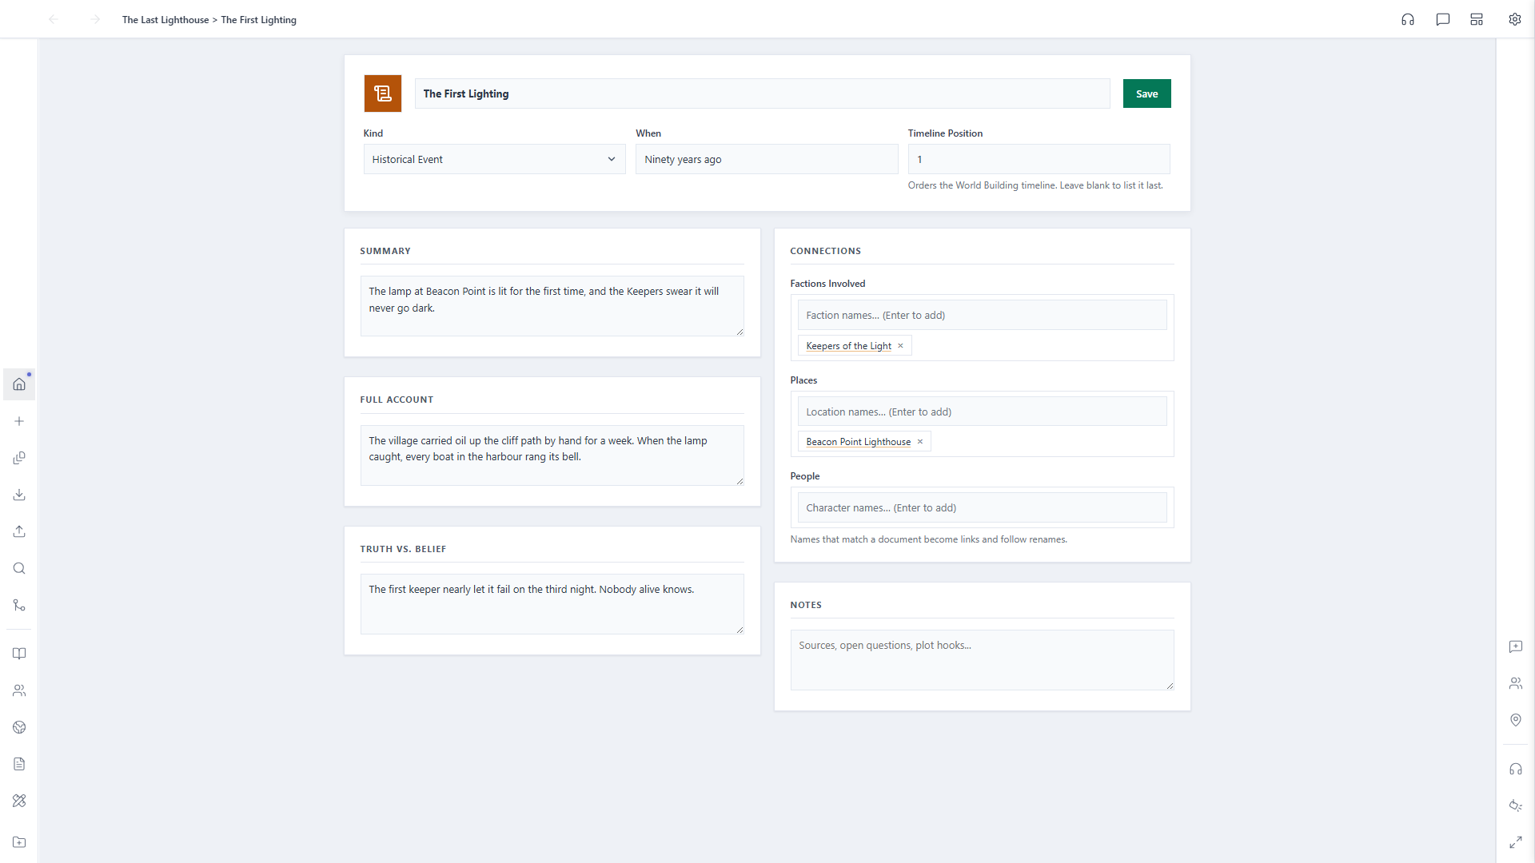Click the Timeline Position field
The image size is (1535, 863).
pyautogui.click(x=1039, y=159)
